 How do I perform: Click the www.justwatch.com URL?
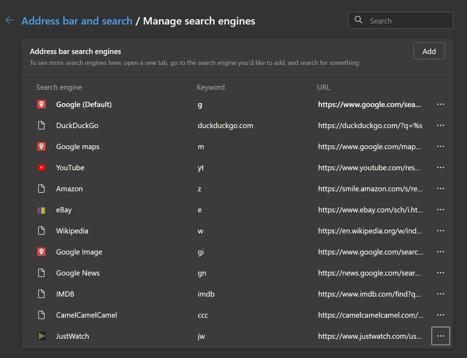click(x=370, y=336)
